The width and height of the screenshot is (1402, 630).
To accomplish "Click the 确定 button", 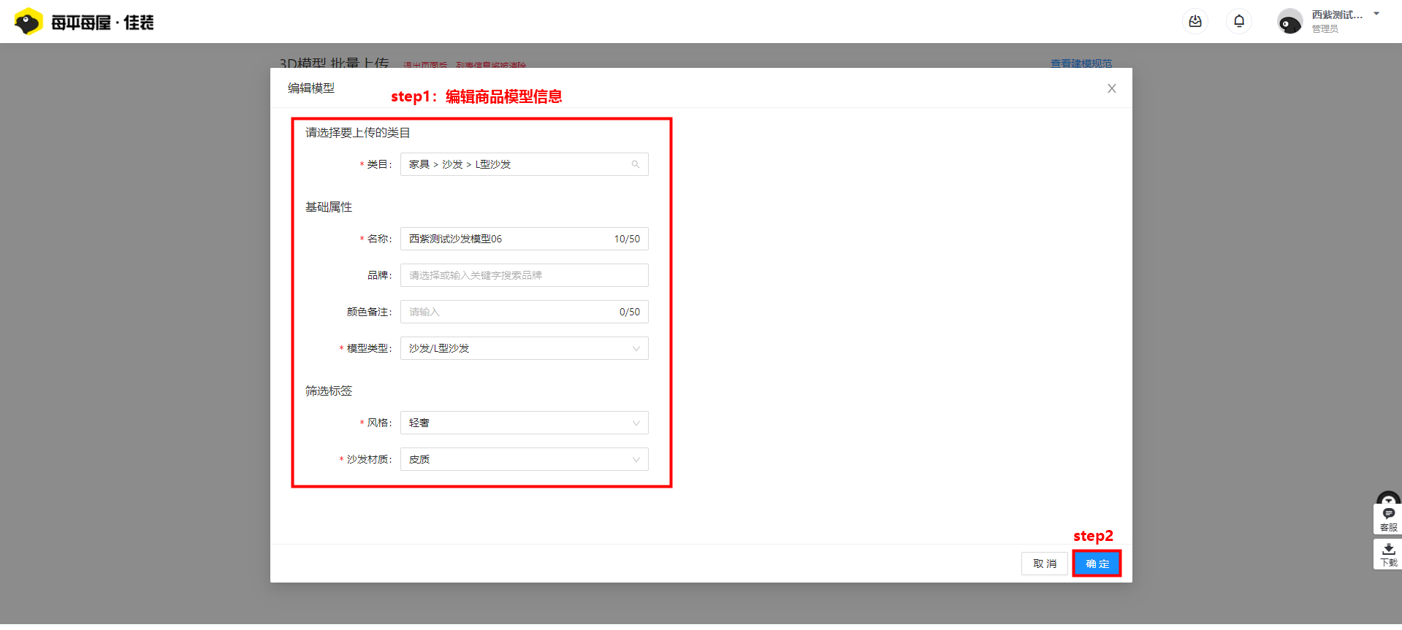I will coord(1097,564).
